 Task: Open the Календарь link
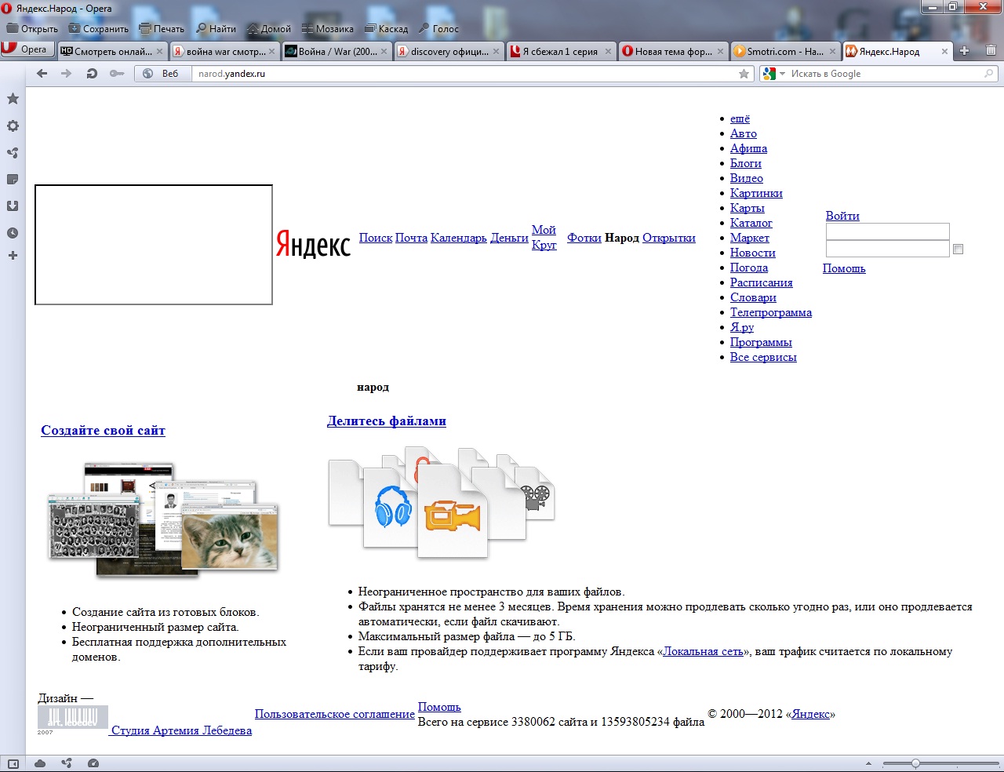click(459, 238)
